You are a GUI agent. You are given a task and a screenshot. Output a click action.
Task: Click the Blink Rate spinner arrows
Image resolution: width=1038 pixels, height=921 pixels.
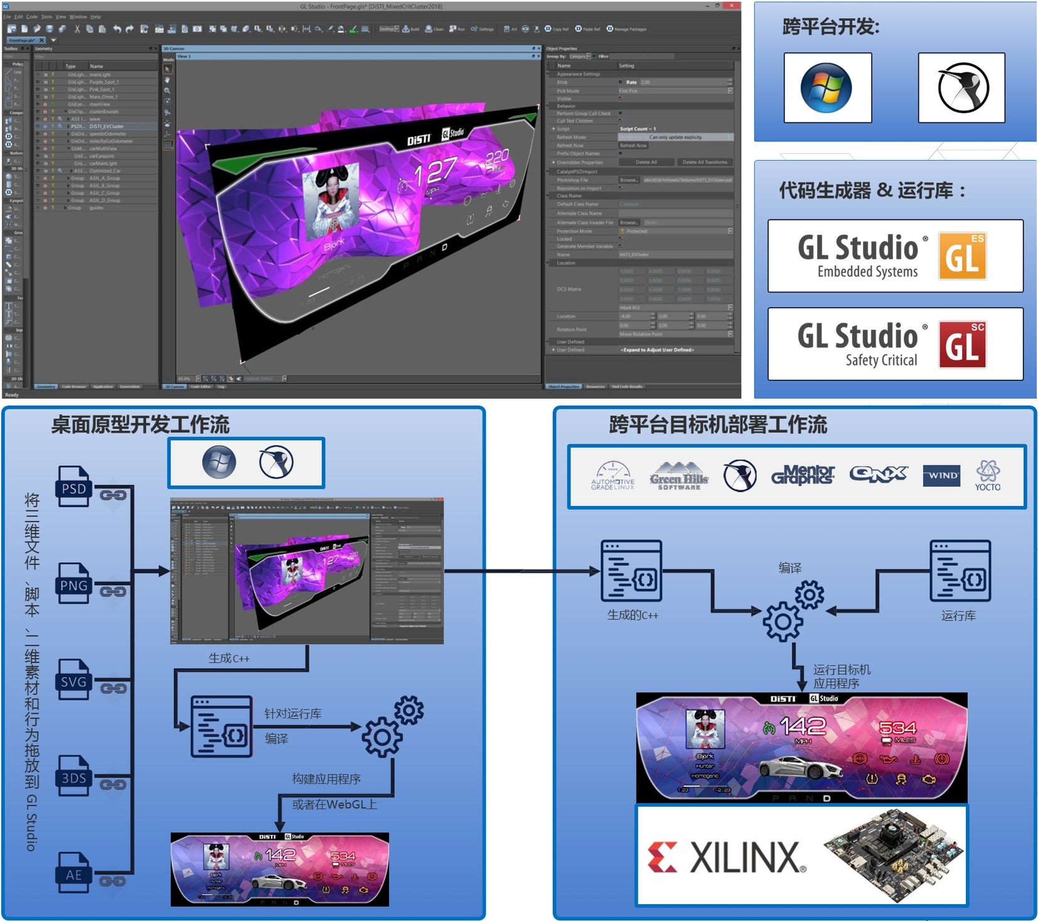(730, 82)
